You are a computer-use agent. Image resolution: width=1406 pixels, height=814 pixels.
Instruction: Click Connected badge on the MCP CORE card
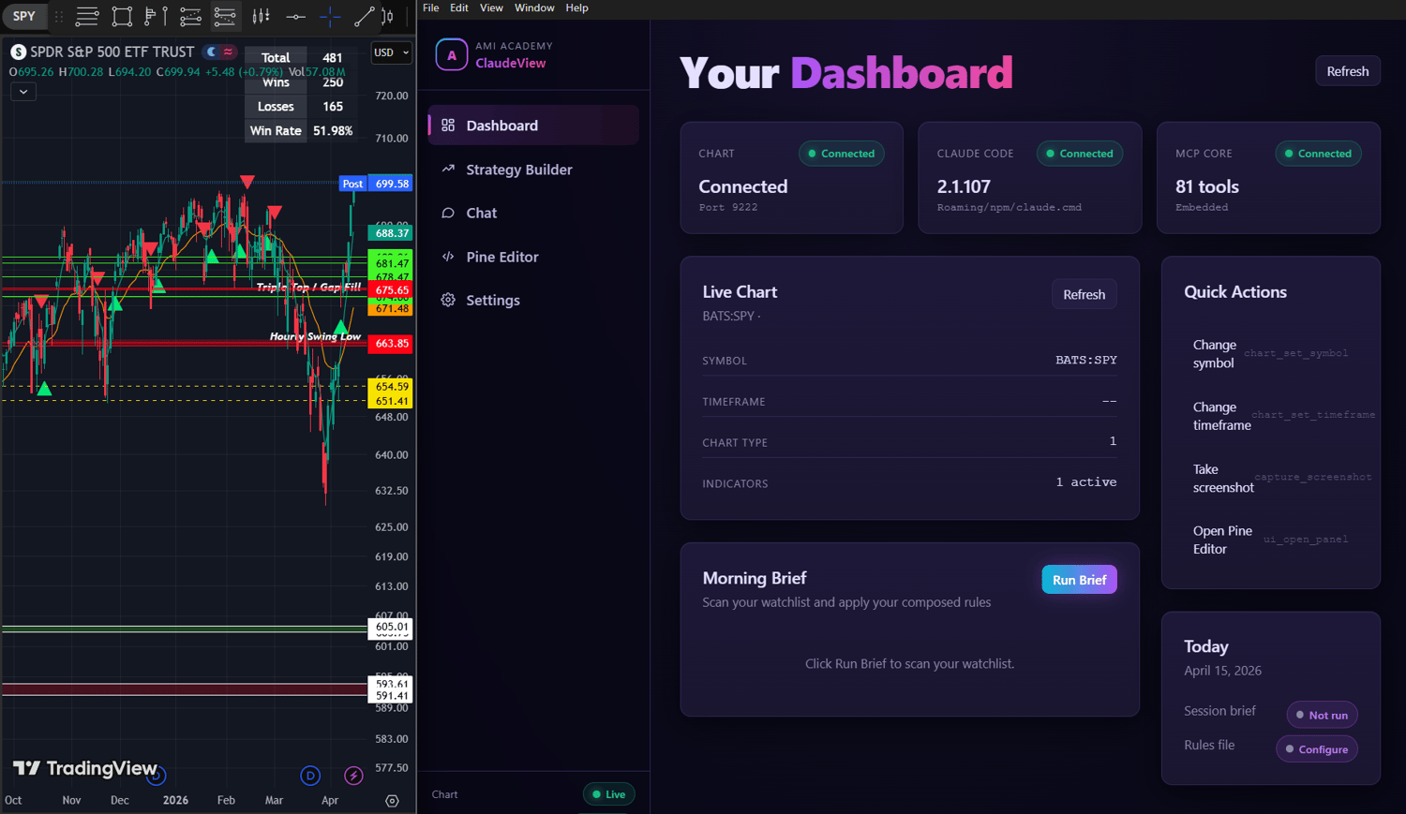(x=1319, y=154)
